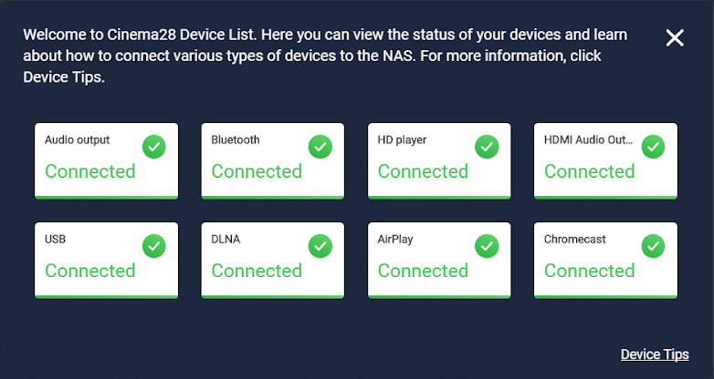Click the DLNA green checkmark icon

pyautogui.click(x=320, y=246)
